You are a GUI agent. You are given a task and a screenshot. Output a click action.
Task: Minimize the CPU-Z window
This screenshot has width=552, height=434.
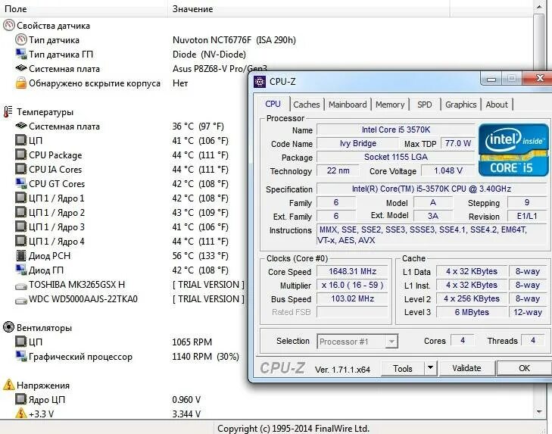[491, 79]
